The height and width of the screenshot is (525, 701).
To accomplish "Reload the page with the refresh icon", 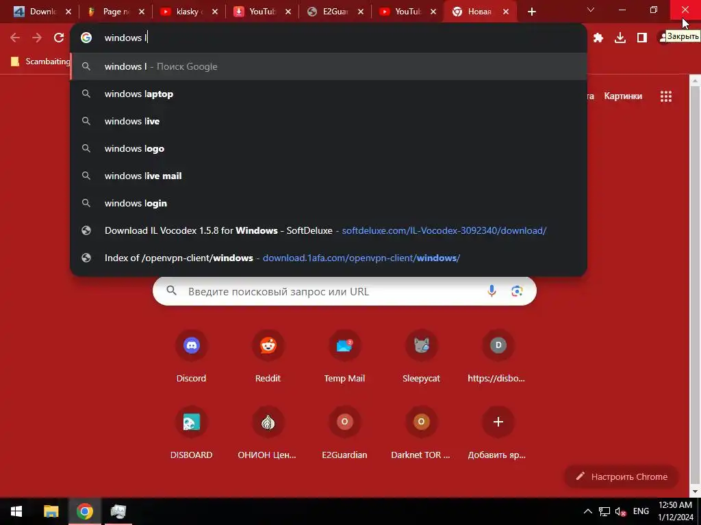I will [x=59, y=38].
